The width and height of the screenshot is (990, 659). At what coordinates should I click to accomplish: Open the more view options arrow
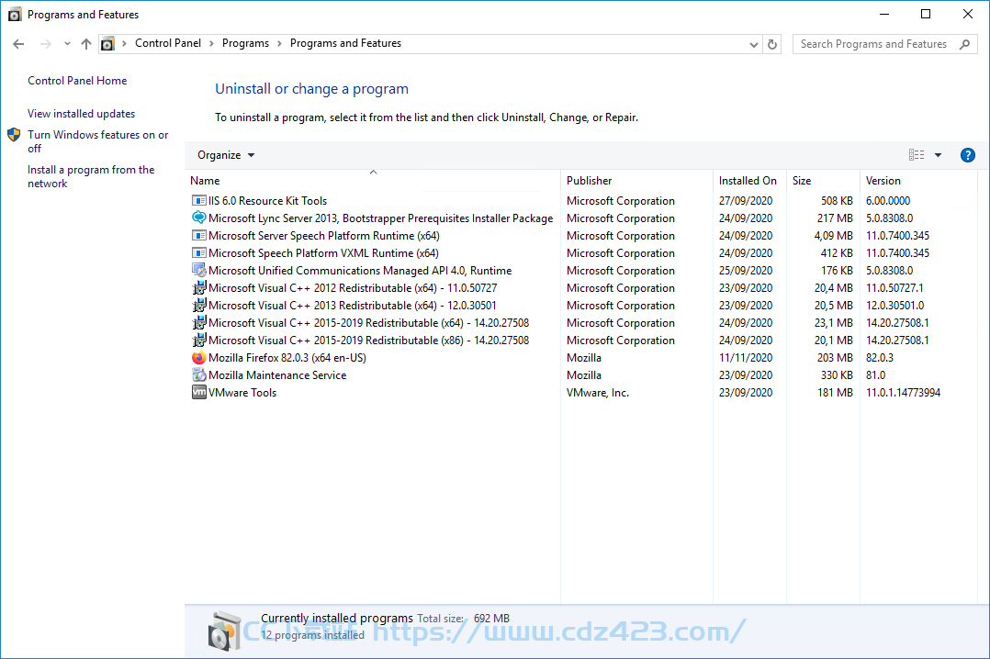pos(939,155)
